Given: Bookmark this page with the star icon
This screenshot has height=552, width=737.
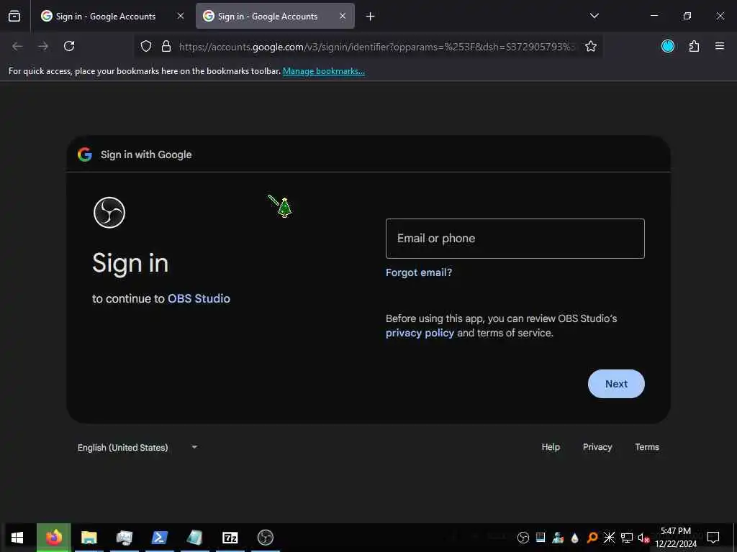Looking at the screenshot, I should pyautogui.click(x=591, y=46).
